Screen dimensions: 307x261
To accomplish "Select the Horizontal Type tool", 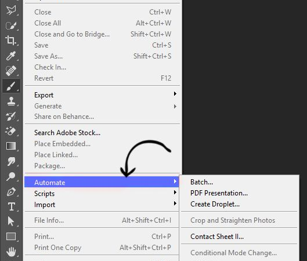I will [11, 206].
